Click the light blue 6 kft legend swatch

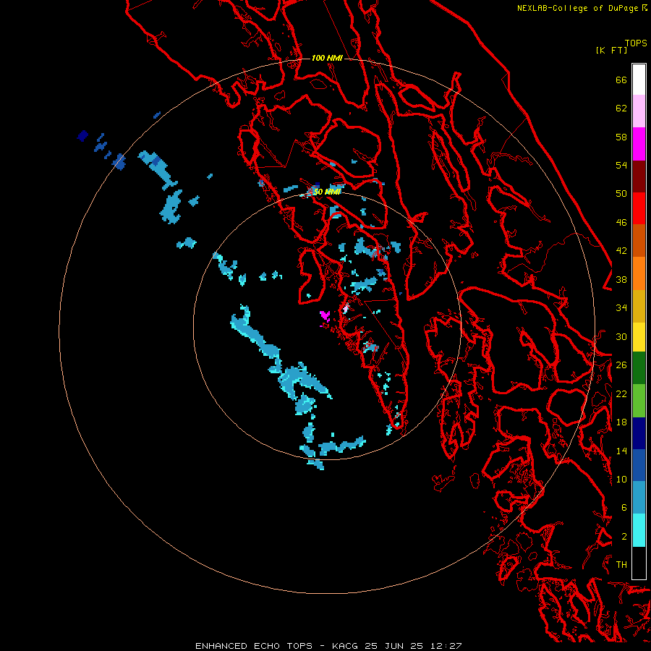click(639, 498)
